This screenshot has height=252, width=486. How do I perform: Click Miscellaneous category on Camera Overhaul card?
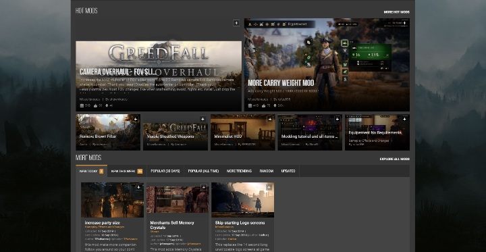pyautogui.click(x=90, y=99)
